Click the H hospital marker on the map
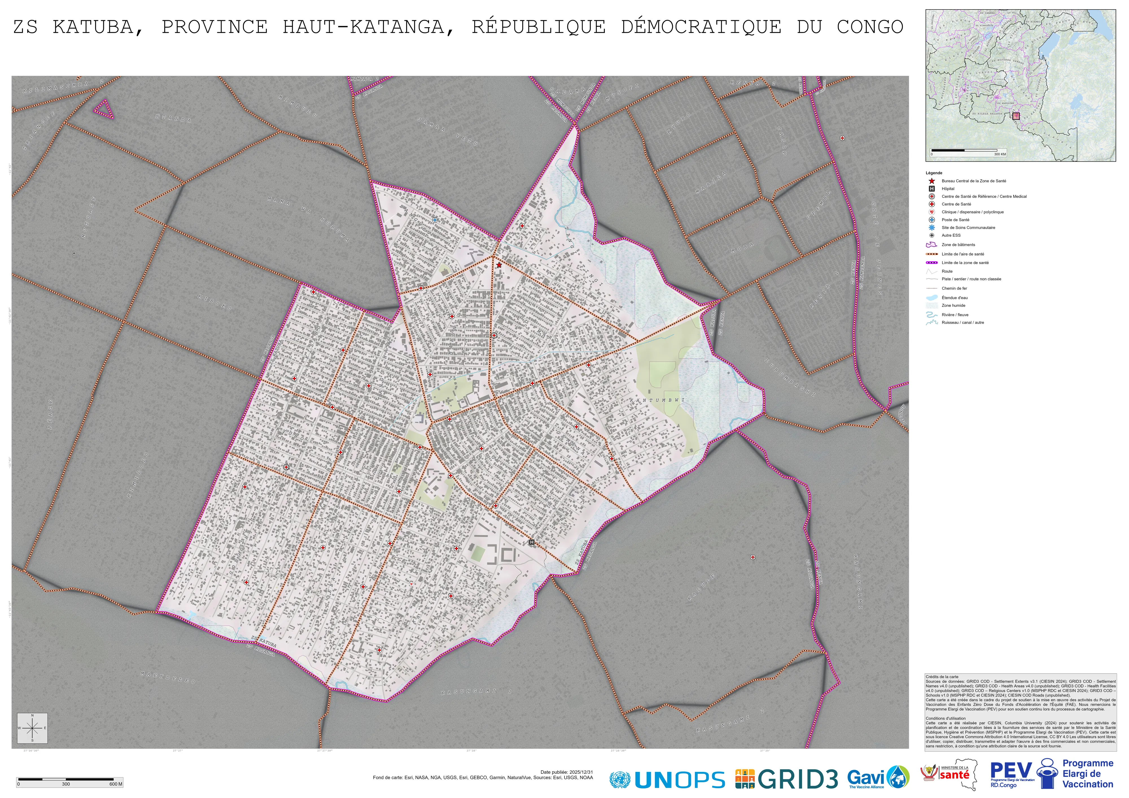Viewport: 1129px width, 798px height. pyautogui.click(x=531, y=542)
